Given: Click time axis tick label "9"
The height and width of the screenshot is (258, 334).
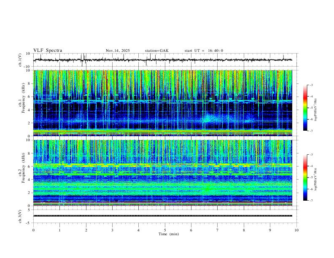Looking at the screenshot, I should pyautogui.click(x=270, y=230).
